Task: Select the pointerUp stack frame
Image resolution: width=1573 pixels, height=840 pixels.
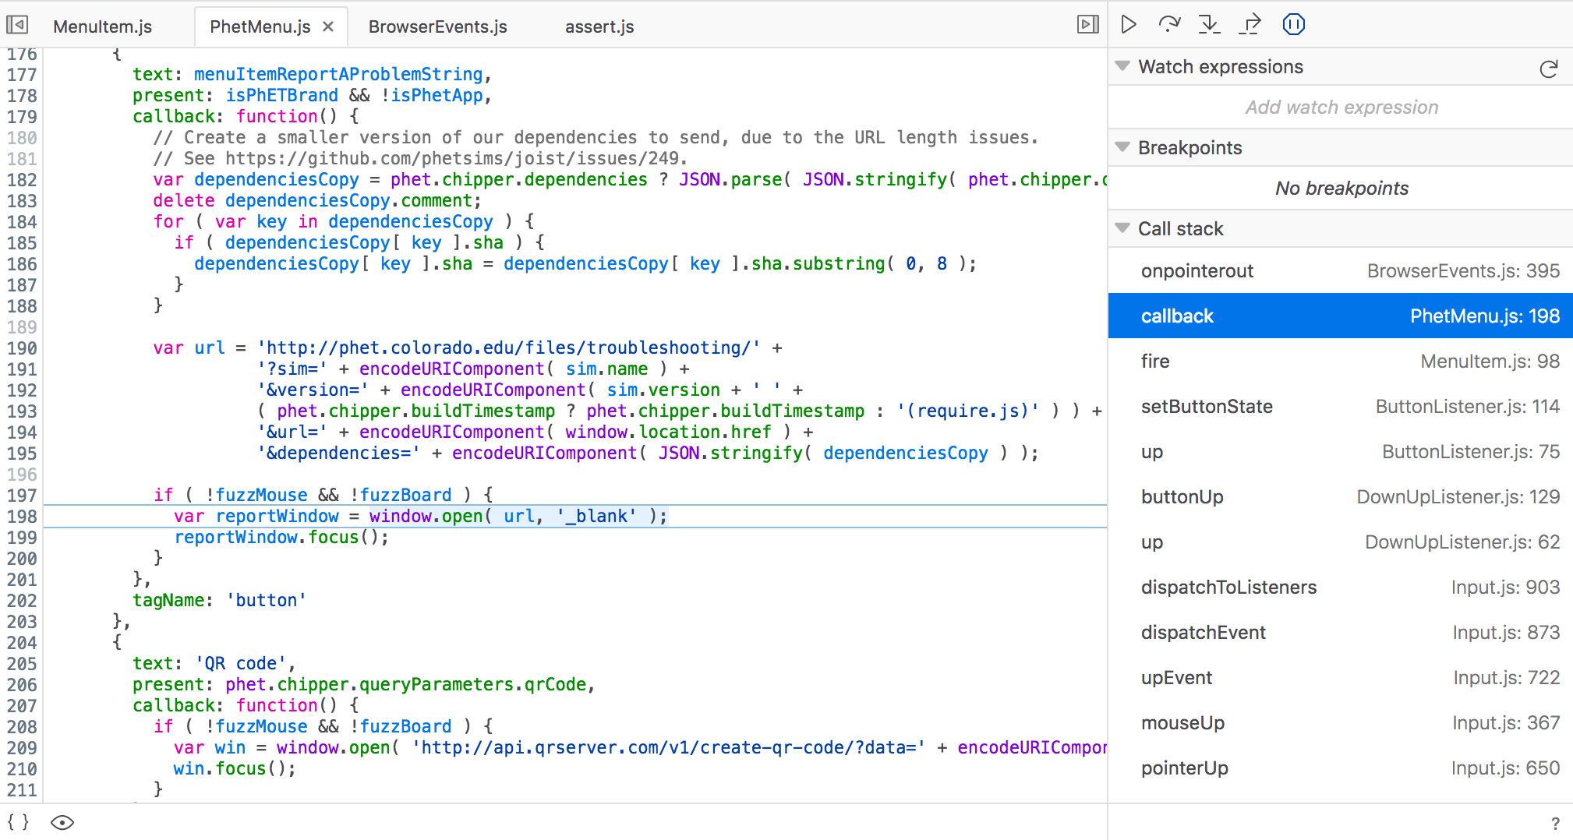Action: point(1341,768)
